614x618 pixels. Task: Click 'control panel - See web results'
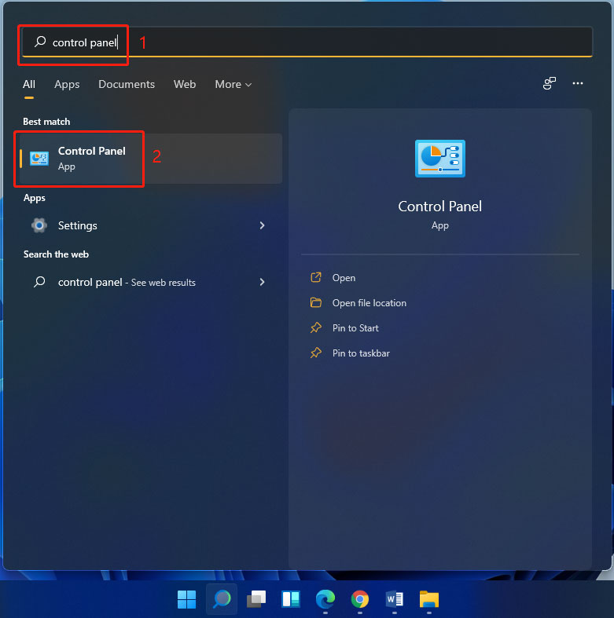click(x=127, y=282)
